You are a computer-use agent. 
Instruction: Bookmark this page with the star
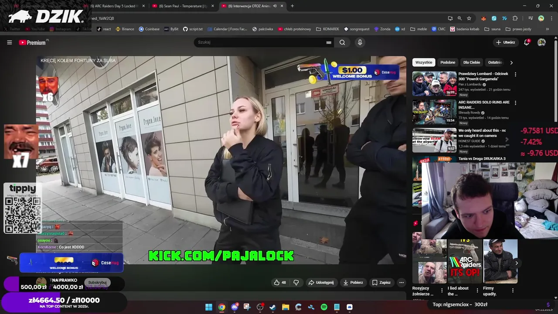click(469, 18)
